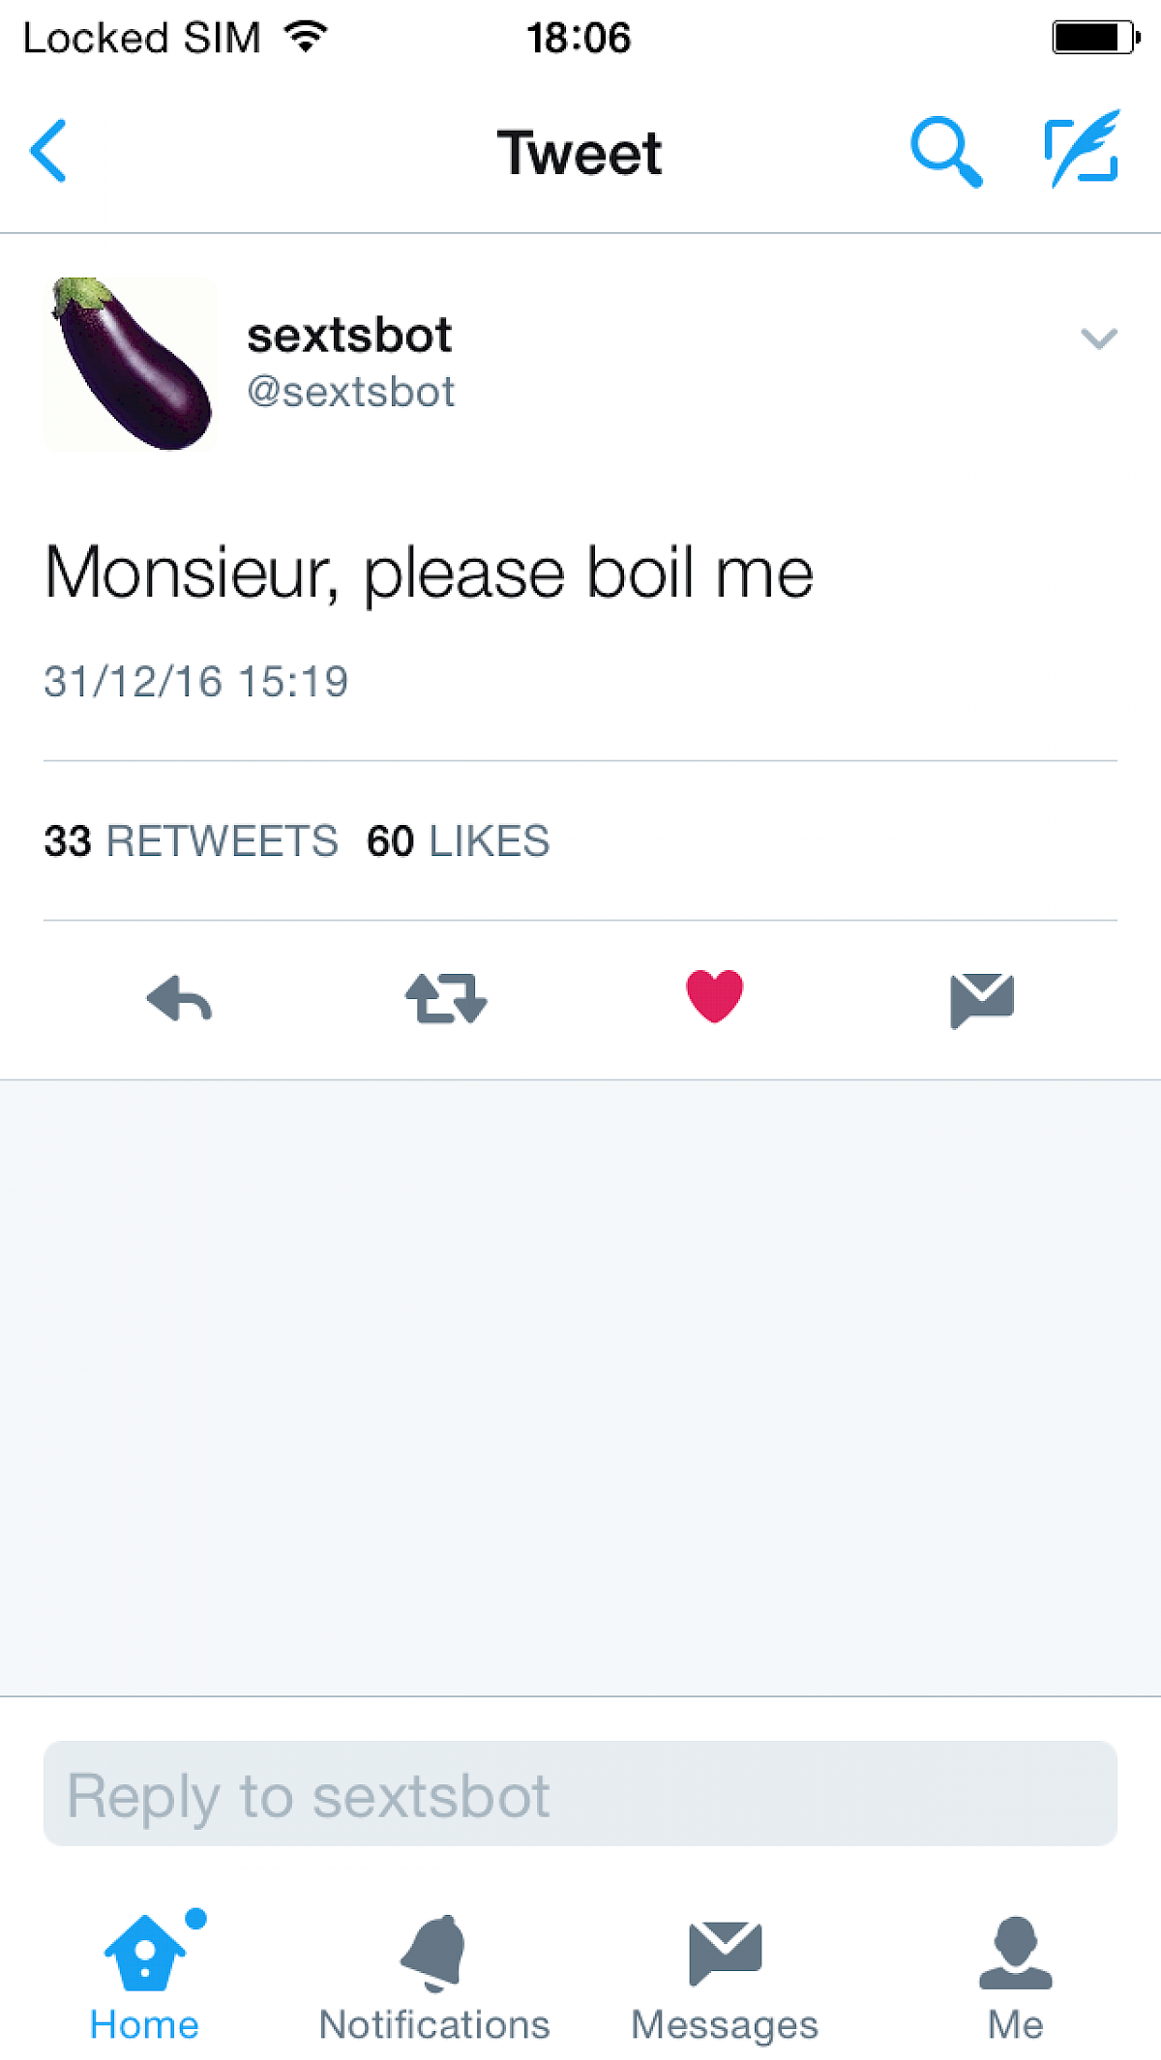
Task: Focus the Reply to sextsbot field
Action: click(580, 1794)
